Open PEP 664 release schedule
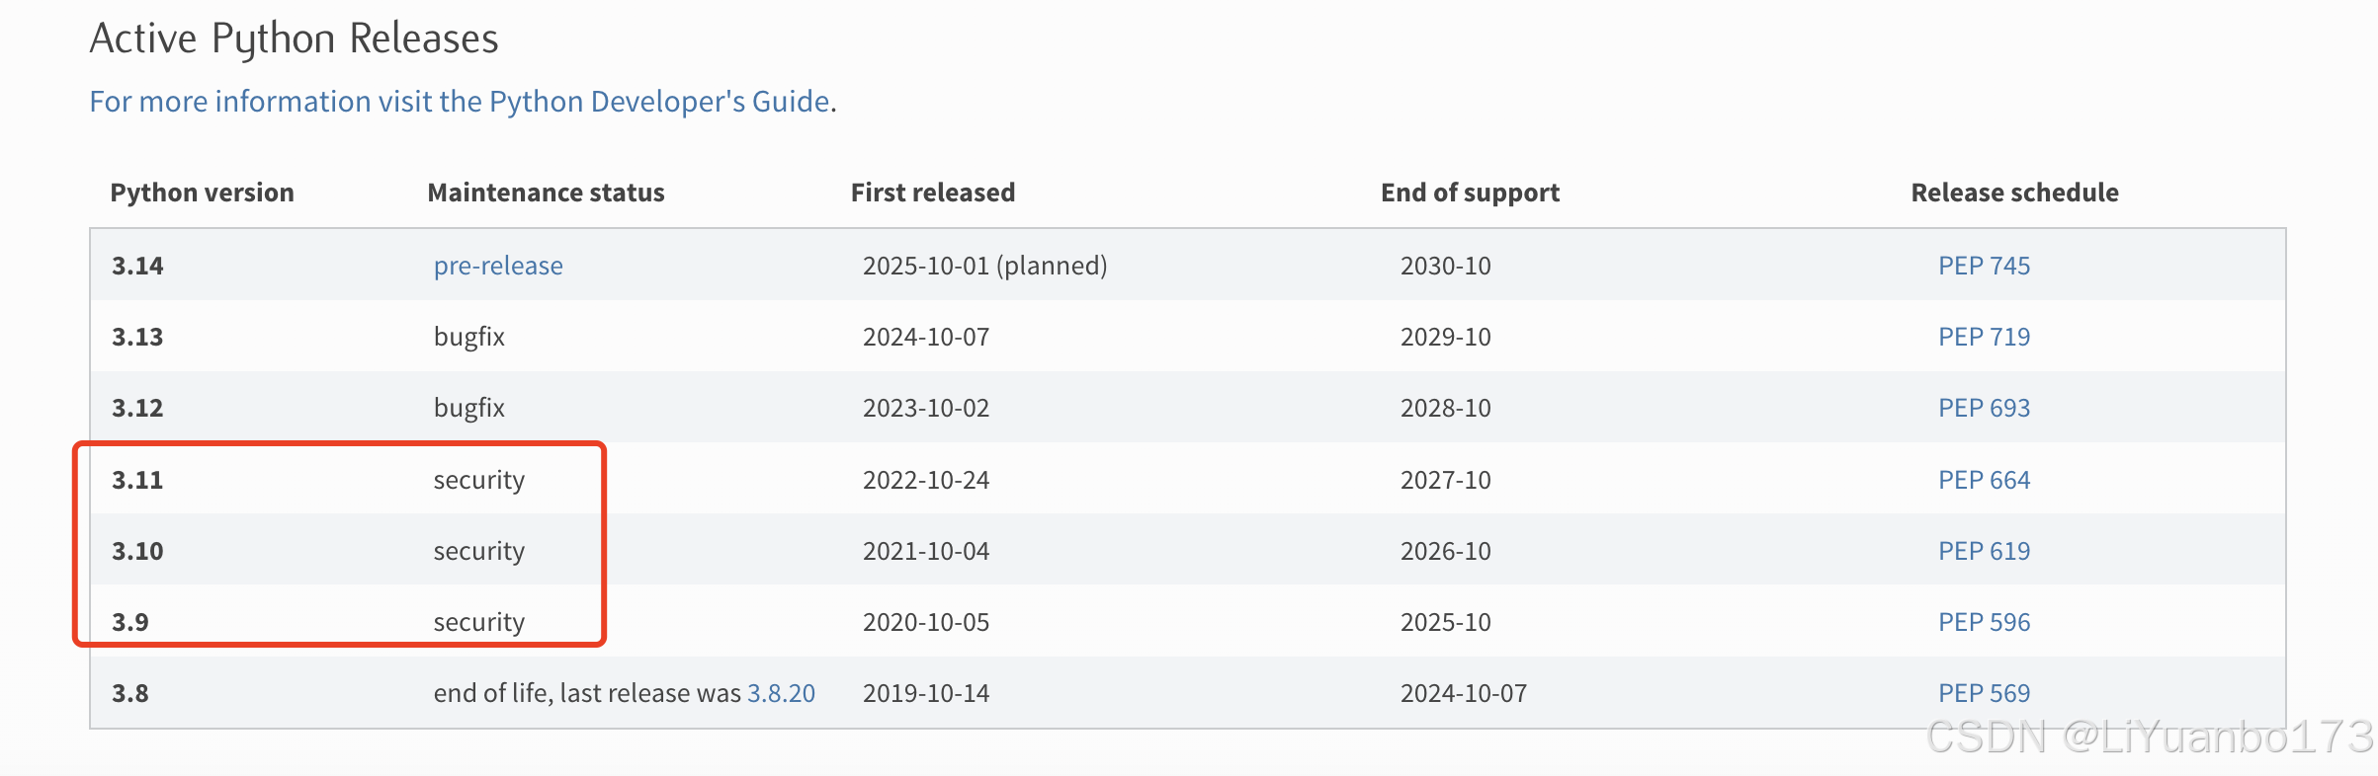Image resolution: width=2378 pixels, height=776 pixels. click(x=1984, y=480)
